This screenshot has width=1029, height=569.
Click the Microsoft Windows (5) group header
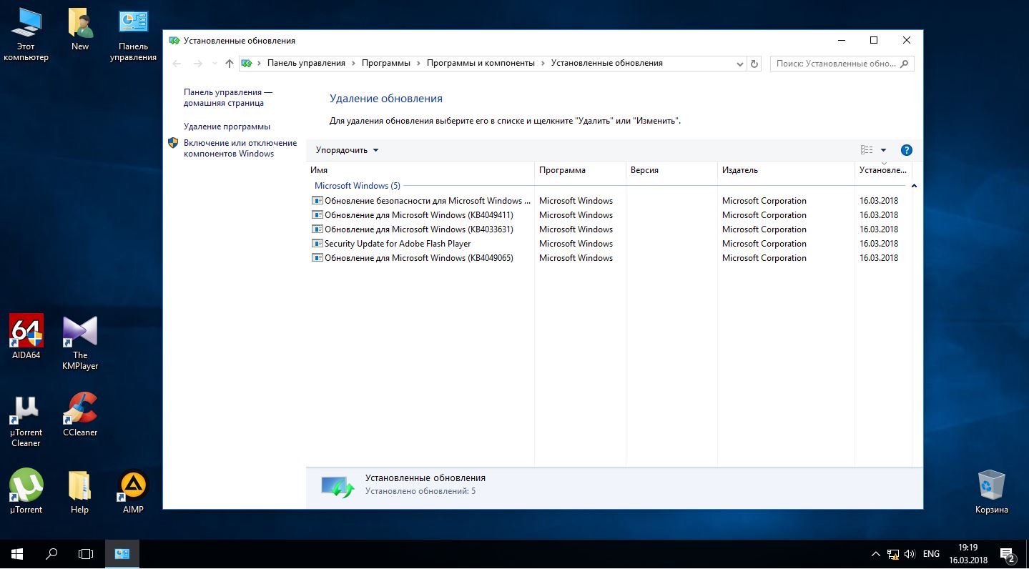point(358,186)
